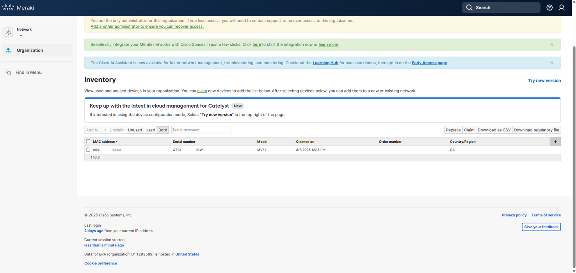This screenshot has width=576, height=273.
Task: Click Try new version link
Action: [x=544, y=80]
